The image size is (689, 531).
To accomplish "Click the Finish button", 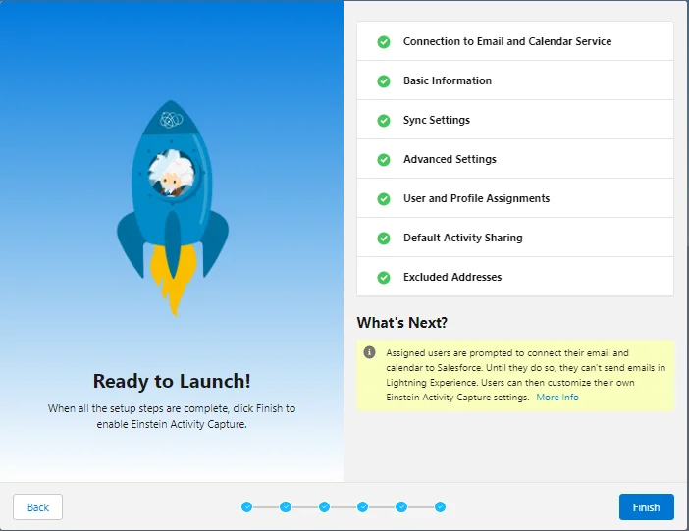I will 647,506.
